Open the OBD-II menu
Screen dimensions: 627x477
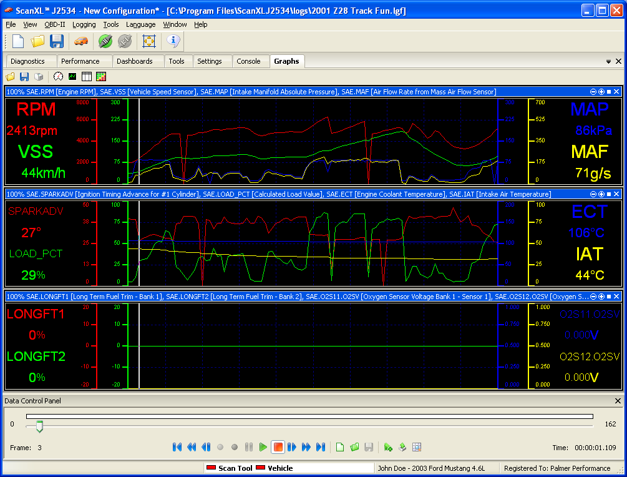tap(54, 24)
